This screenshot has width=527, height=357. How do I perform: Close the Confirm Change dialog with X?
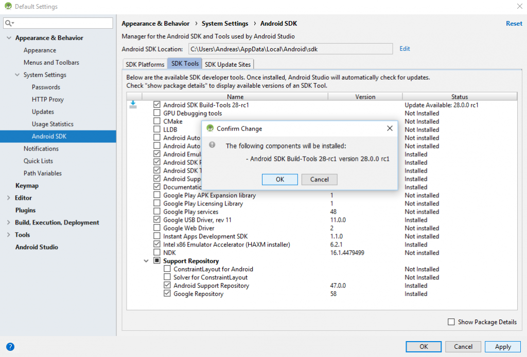coord(390,128)
